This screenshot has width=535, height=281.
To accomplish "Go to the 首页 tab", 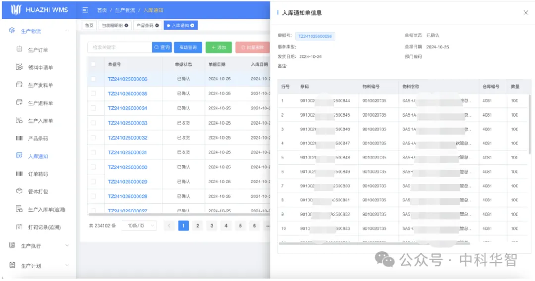I will pos(89,25).
